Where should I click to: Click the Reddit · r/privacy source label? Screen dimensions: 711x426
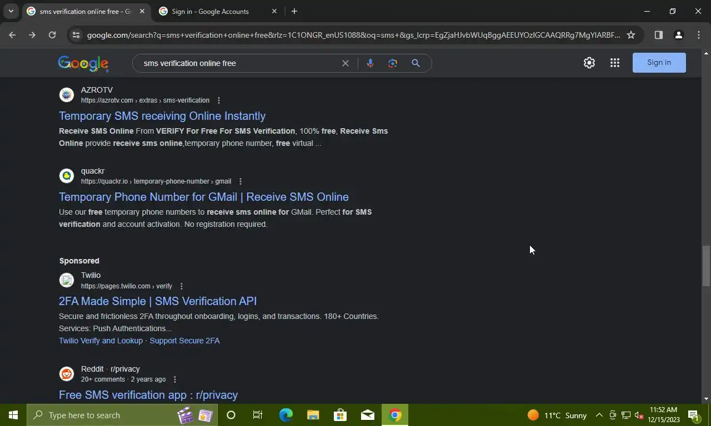(x=110, y=369)
